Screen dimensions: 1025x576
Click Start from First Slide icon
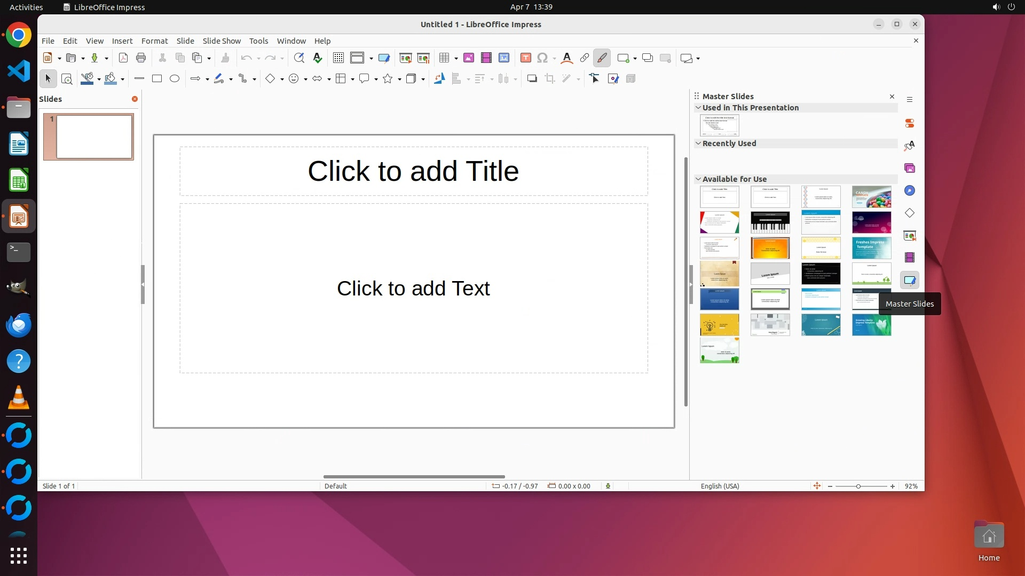[405, 58]
